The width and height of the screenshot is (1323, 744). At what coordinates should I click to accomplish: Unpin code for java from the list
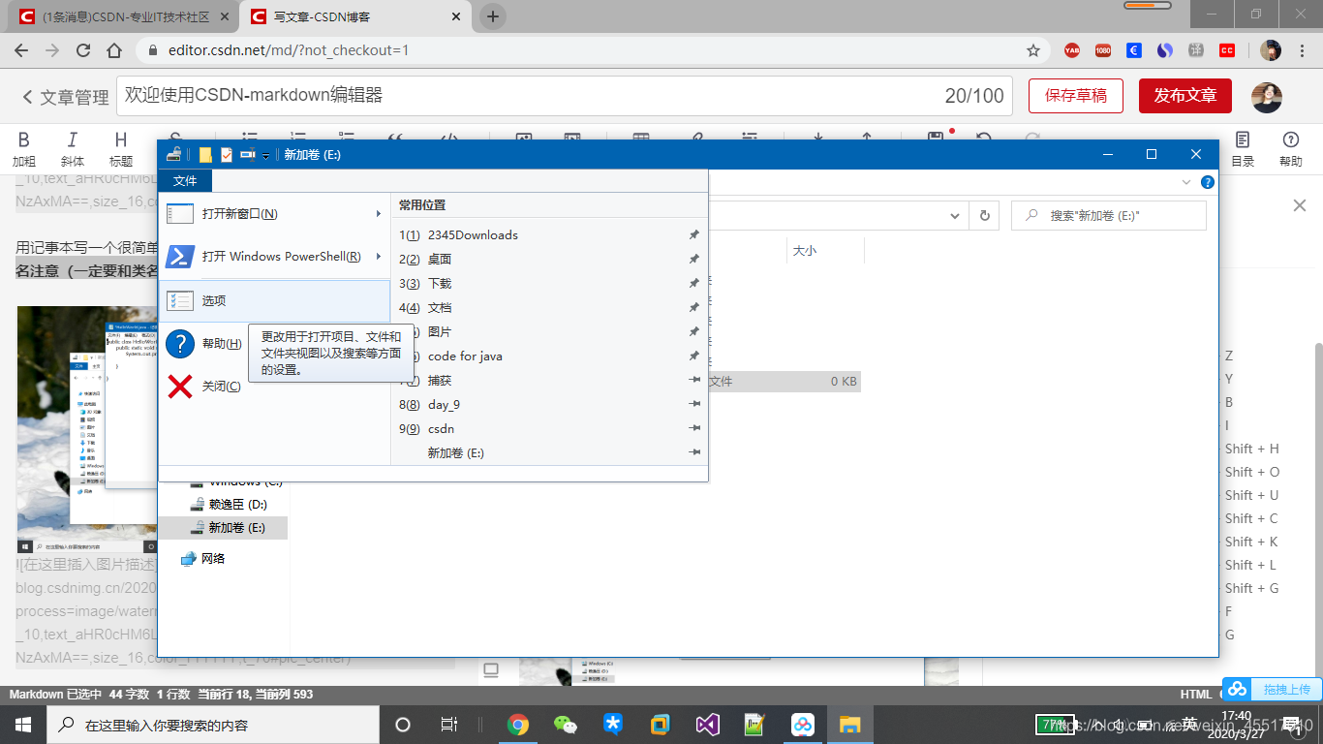tap(693, 356)
